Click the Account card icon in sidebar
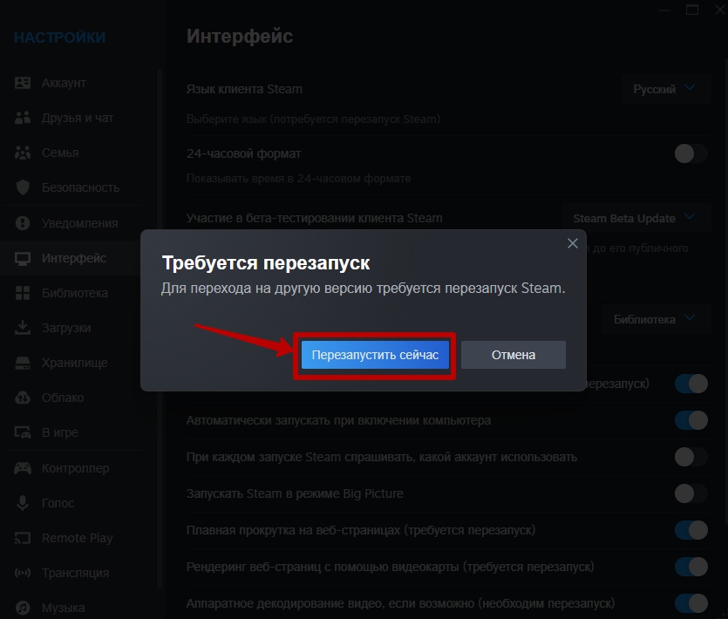 [x=23, y=83]
